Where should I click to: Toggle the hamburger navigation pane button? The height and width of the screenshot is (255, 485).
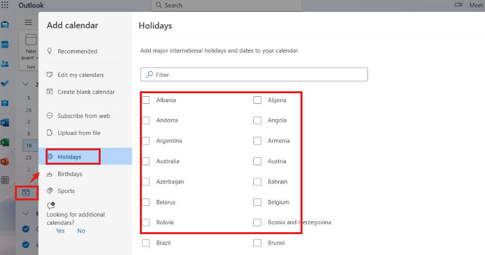click(28, 22)
